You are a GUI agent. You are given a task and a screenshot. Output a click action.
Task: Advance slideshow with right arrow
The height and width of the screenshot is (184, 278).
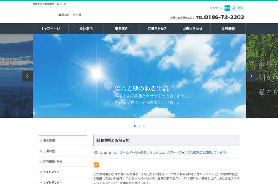coord(251,76)
